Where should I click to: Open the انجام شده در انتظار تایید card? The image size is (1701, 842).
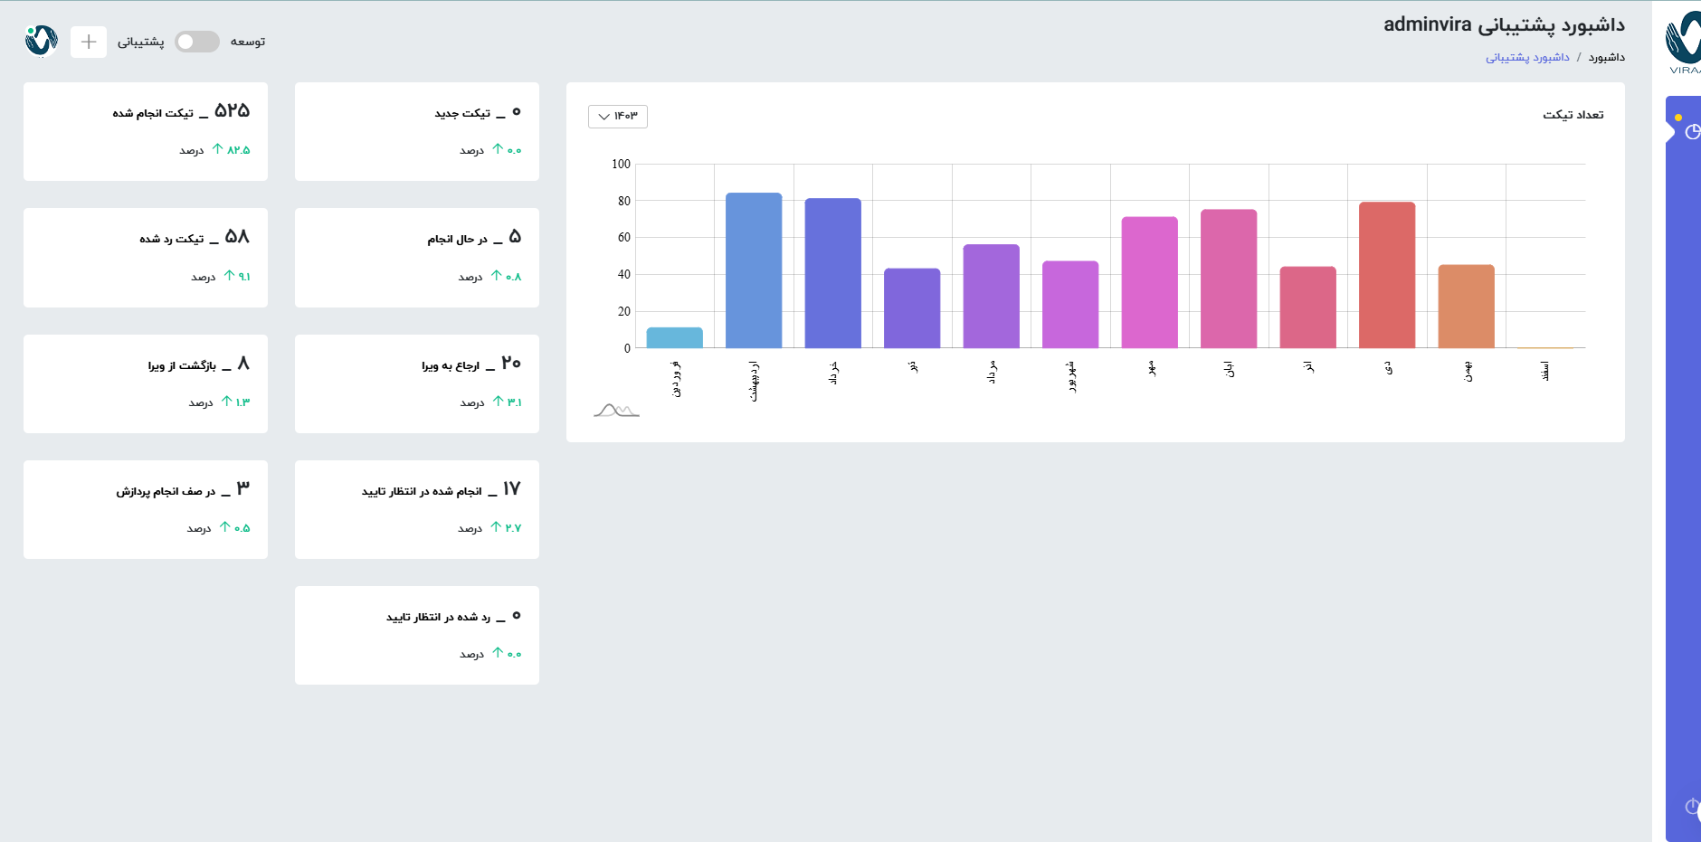click(417, 509)
